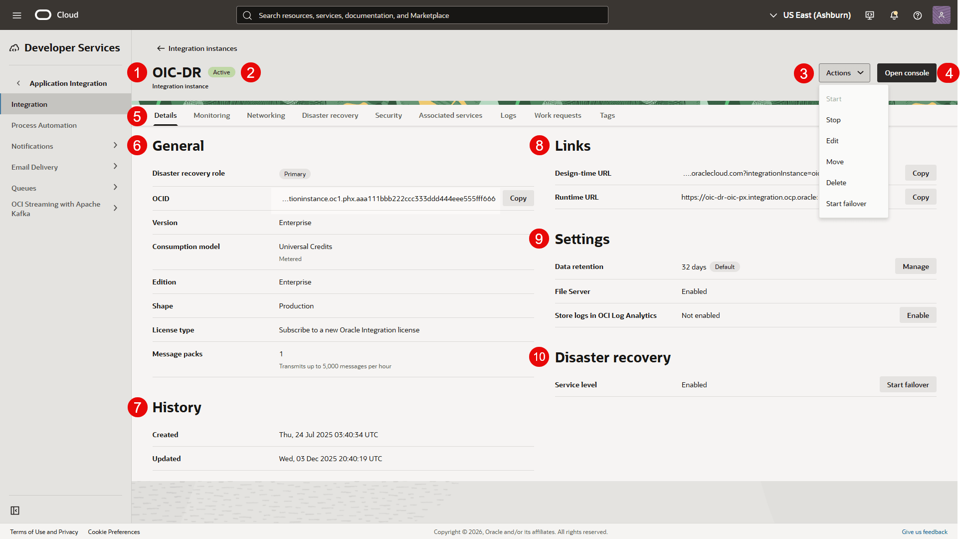This screenshot has height=539, width=960.
Task: Click inside the resource search field
Action: click(x=422, y=15)
